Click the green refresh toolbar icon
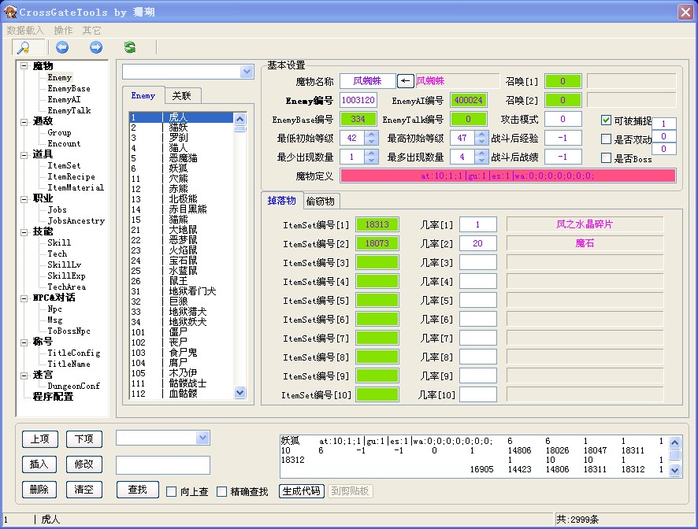Viewport: 698px width, 529px height. (130, 47)
